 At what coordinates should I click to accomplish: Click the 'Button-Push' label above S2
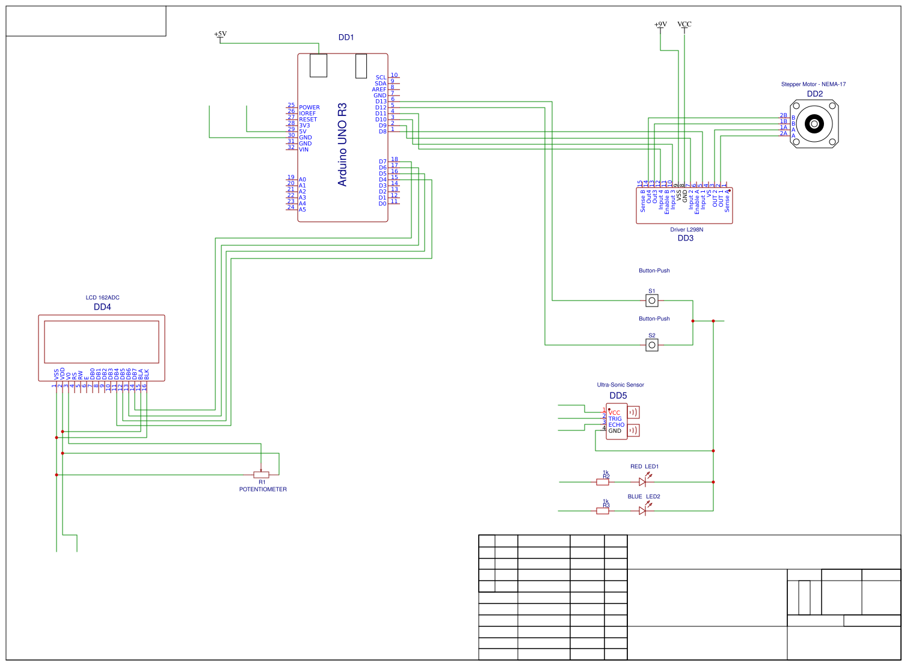tap(654, 319)
